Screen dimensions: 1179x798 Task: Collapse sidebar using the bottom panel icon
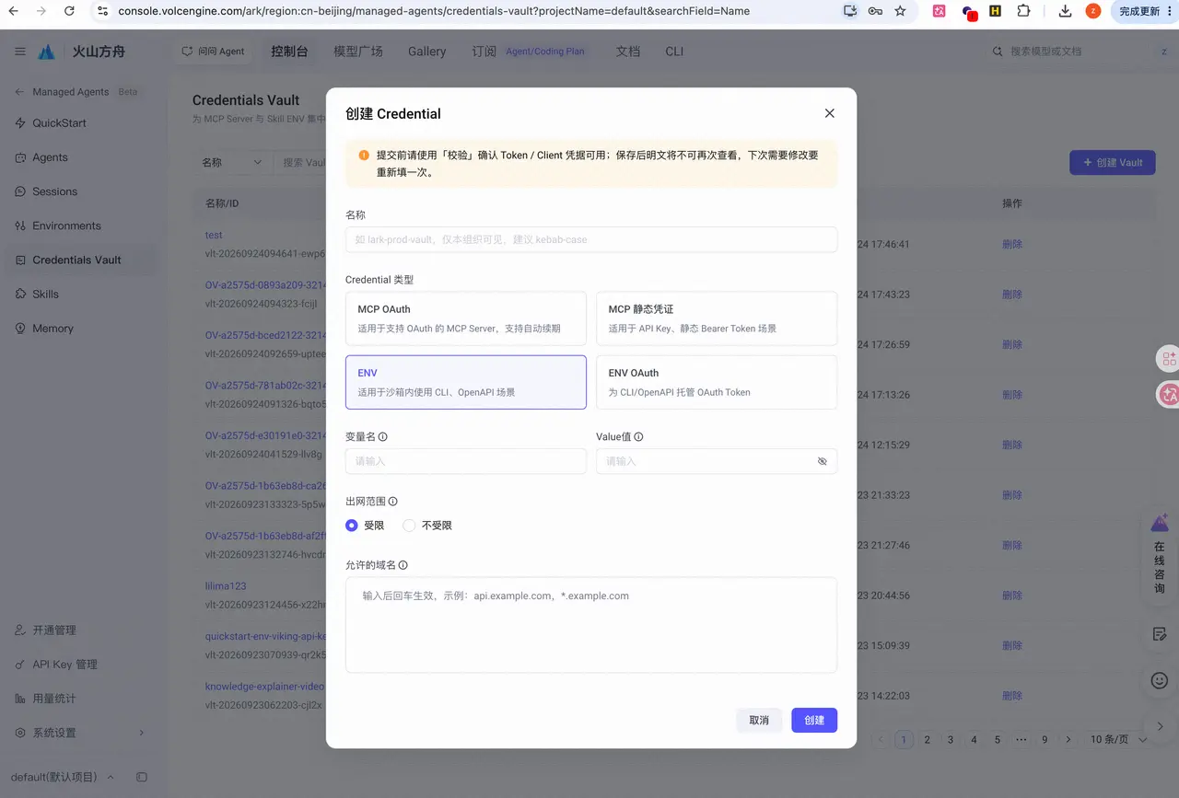tap(142, 777)
